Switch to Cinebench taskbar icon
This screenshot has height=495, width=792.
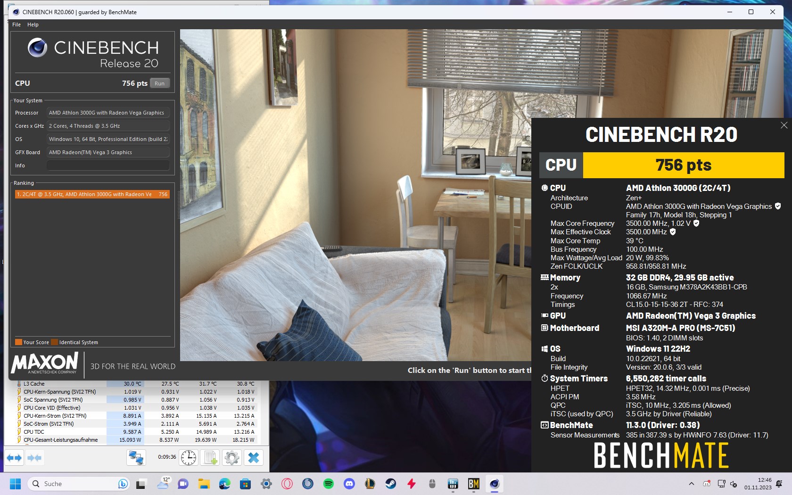tap(494, 484)
